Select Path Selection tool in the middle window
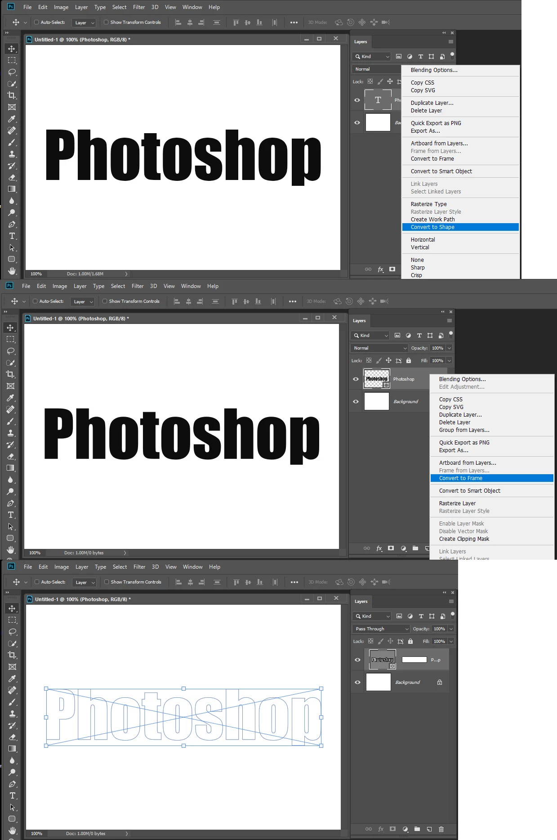This screenshot has width=557, height=840. (11, 526)
